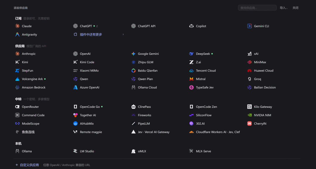Viewport: 316px width, 169px height.
Task: Click the MiniMax waveform icon
Action: (249, 62)
